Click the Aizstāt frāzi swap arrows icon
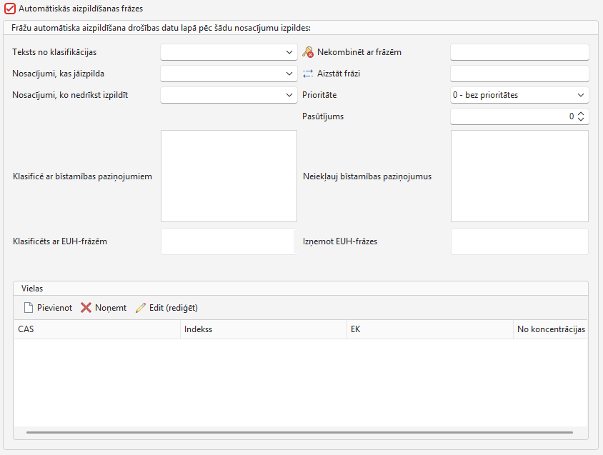Screen dimensions: 603x455 (308, 74)
